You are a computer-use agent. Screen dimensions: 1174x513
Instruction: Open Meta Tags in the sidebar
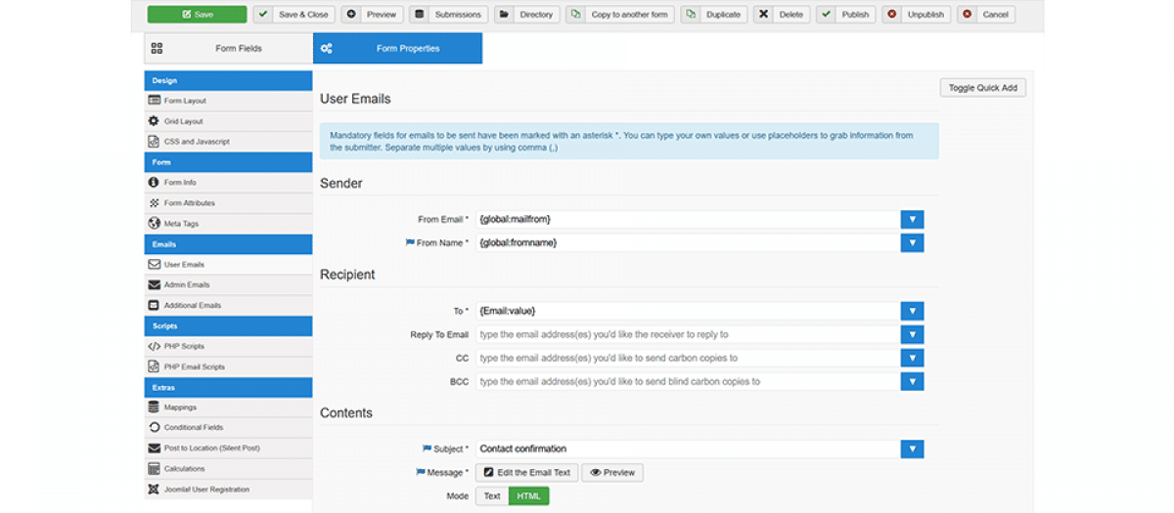[228, 224]
